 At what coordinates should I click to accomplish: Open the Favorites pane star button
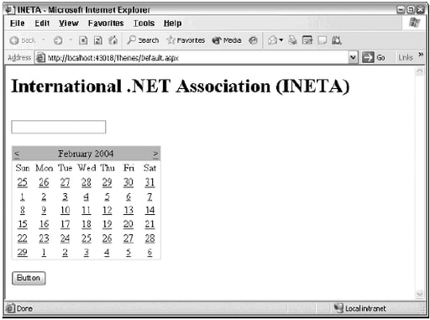[x=186, y=40]
